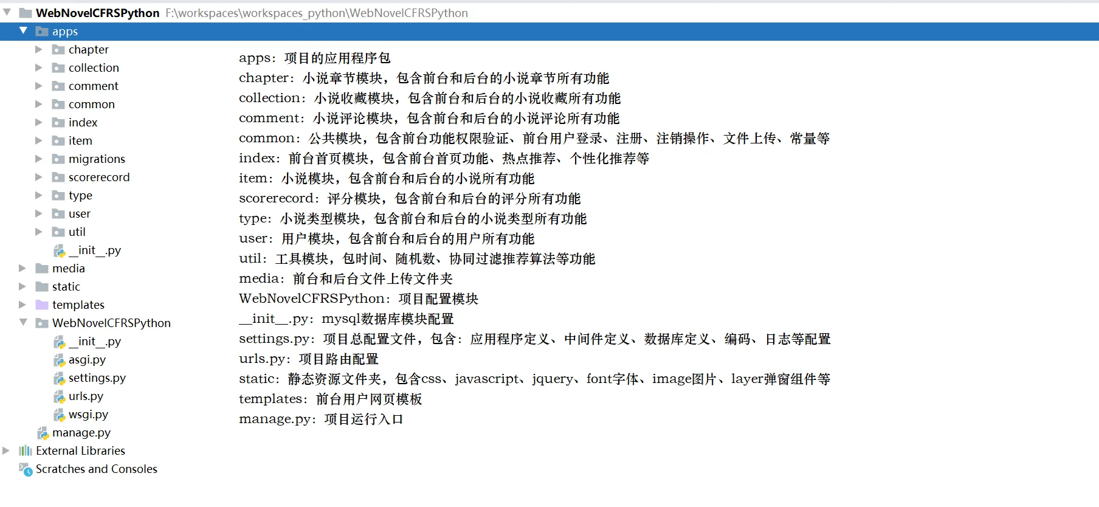
Task: Click the common package folder icon
Action: pos(58,104)
